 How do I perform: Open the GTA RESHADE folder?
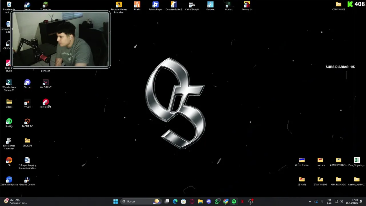(x=339, y=181)
